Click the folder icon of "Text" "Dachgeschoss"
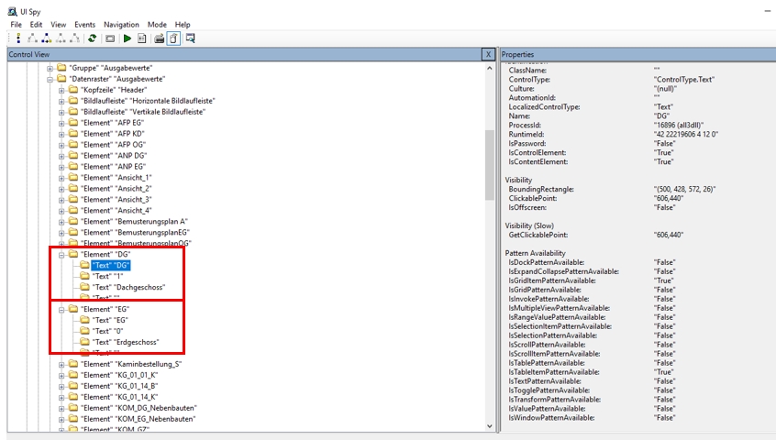The height and width of the screenshot is (440, 776). [x=83, y=287]
